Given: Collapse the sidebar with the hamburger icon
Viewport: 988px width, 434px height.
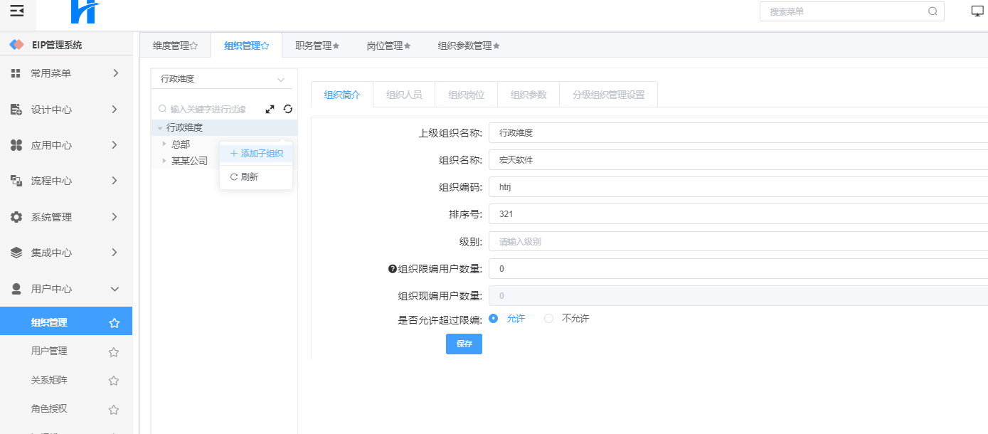Looking at the screenshot, I should tap(17, 11).
